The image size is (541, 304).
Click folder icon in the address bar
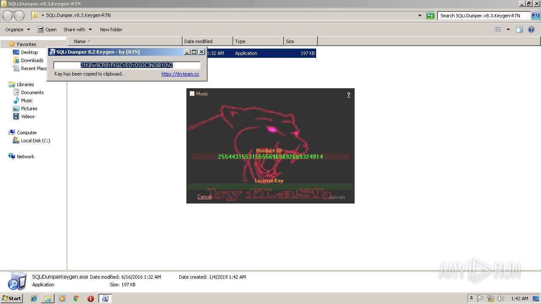click(x=35, y=16)
